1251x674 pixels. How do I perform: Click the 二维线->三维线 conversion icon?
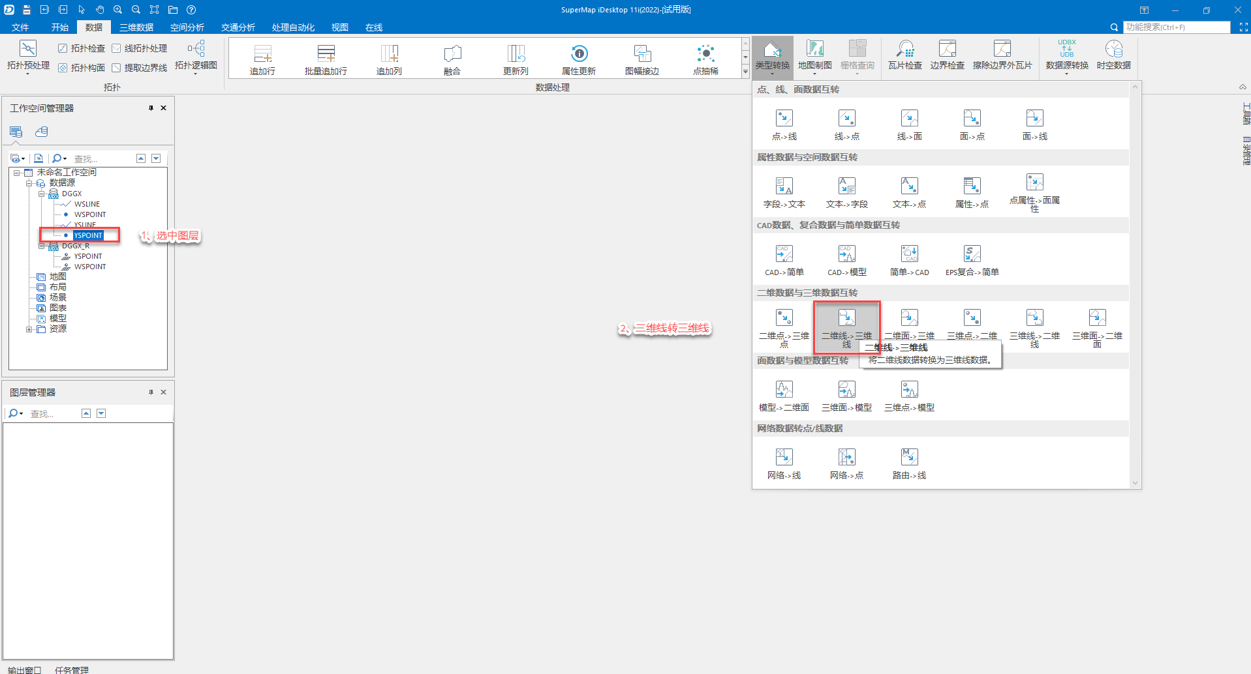click(846, 318)
